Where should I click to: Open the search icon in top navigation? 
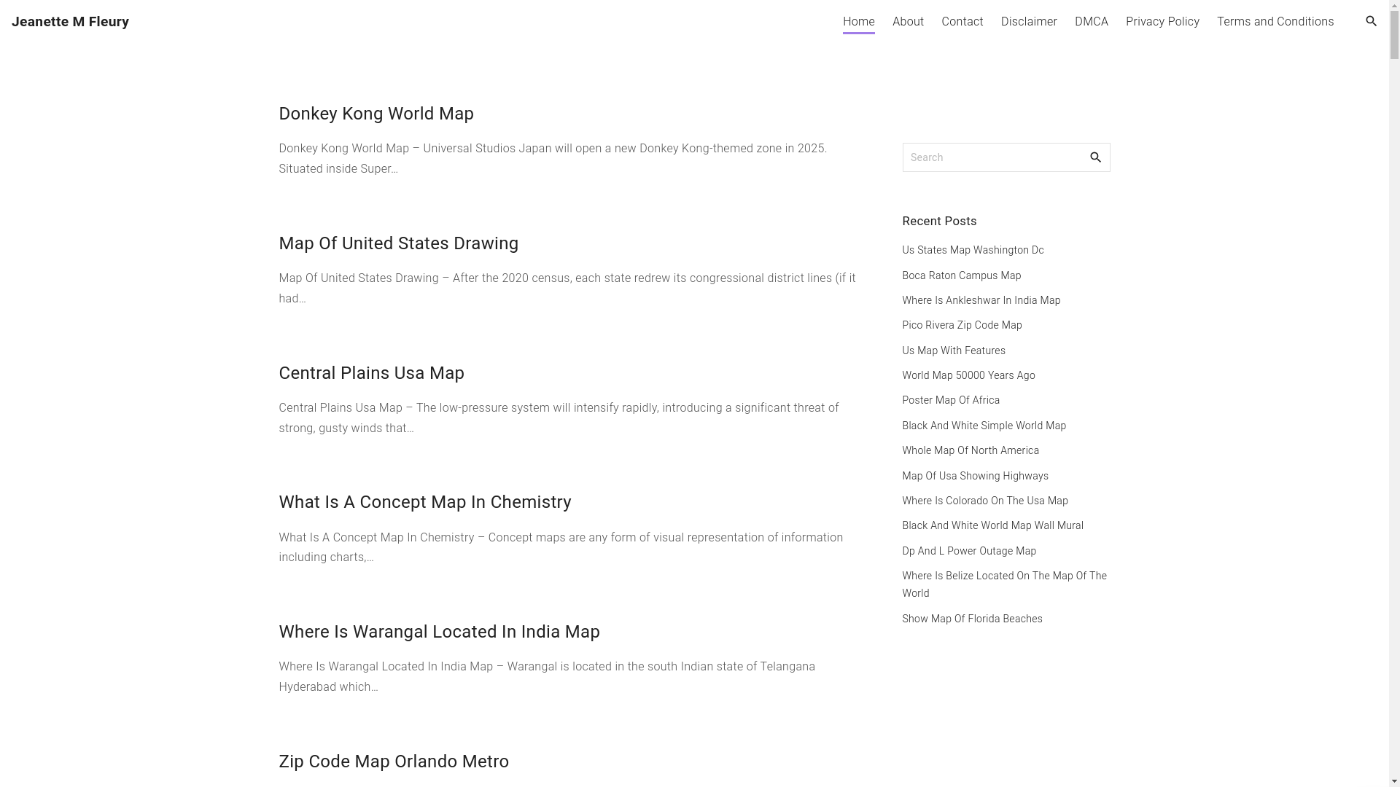point(1371,21)
